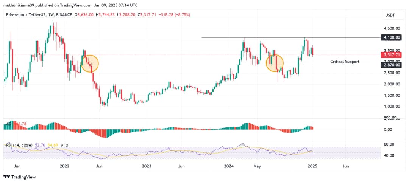409x183 pixels.
Task: Click the 4,500.00 price scale label
Action: 391,28
